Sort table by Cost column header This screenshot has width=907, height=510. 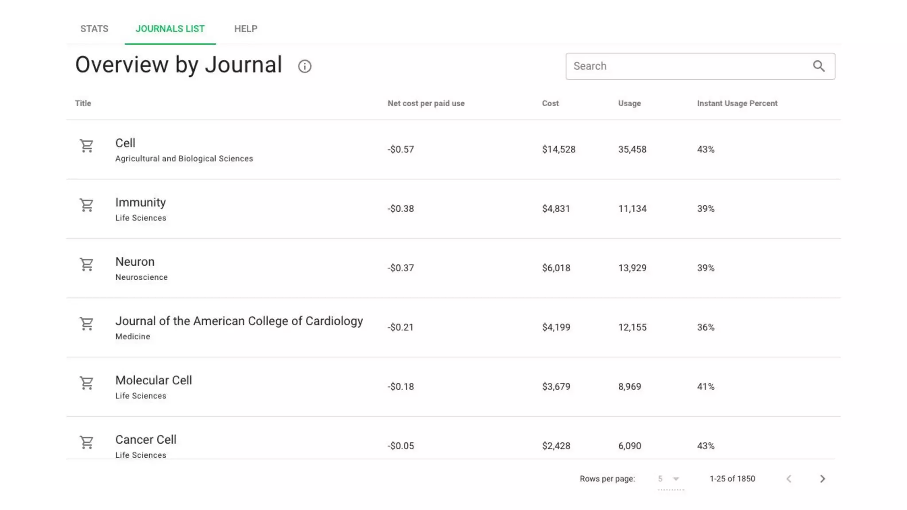coord(550,103)
